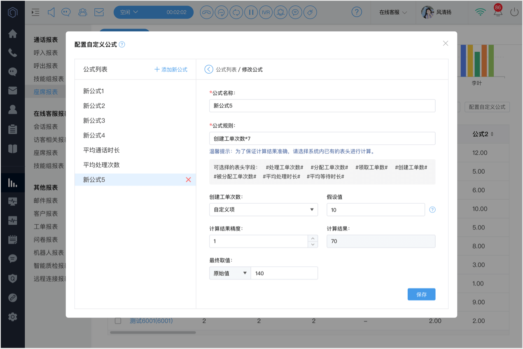This screenshot has width=523, height=349.
Task: Click the power logout icon
Action: point(514,12)
